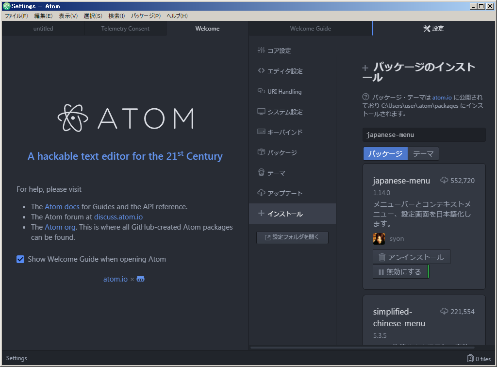This screenshot has width=497, height=367.
Task: Click the syon author name link
Action: click(x=397, y=239)
